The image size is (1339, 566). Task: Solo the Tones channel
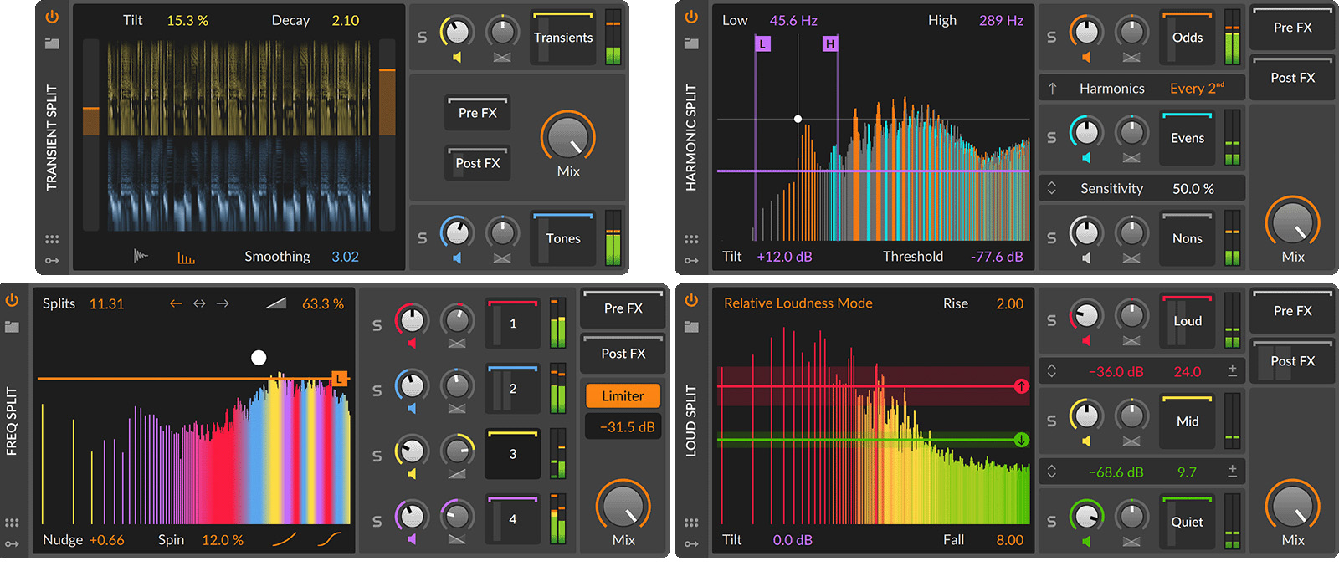[x=422, y=238]
